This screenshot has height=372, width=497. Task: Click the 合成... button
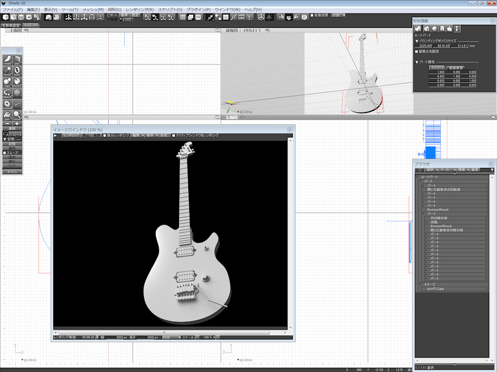click(x=164, y=135)
